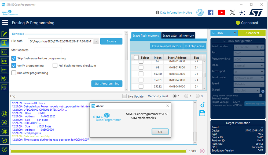Open Memory & File editing pencil icon
268x155 pixels.
[x=4, y=34]
